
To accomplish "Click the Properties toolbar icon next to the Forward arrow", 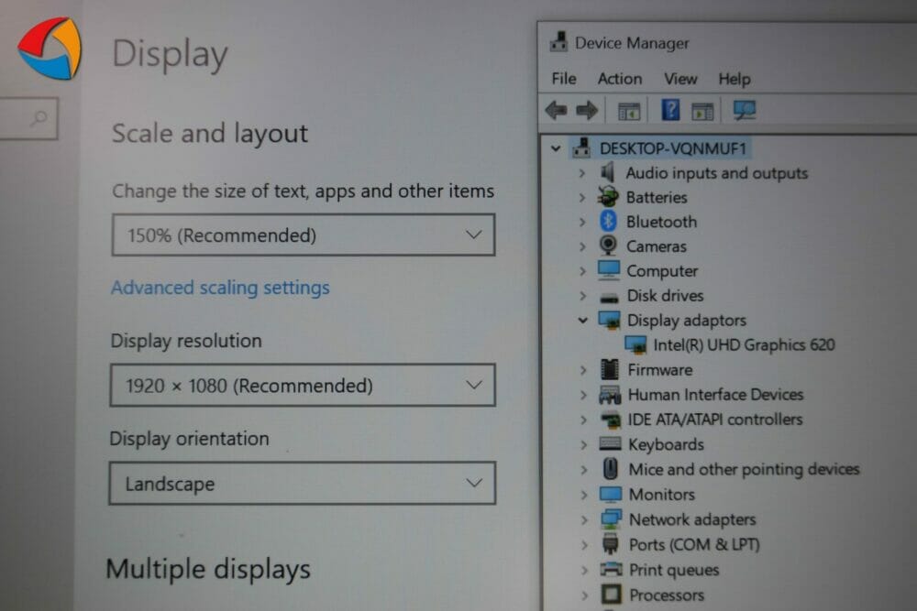I will pos(629,111).
